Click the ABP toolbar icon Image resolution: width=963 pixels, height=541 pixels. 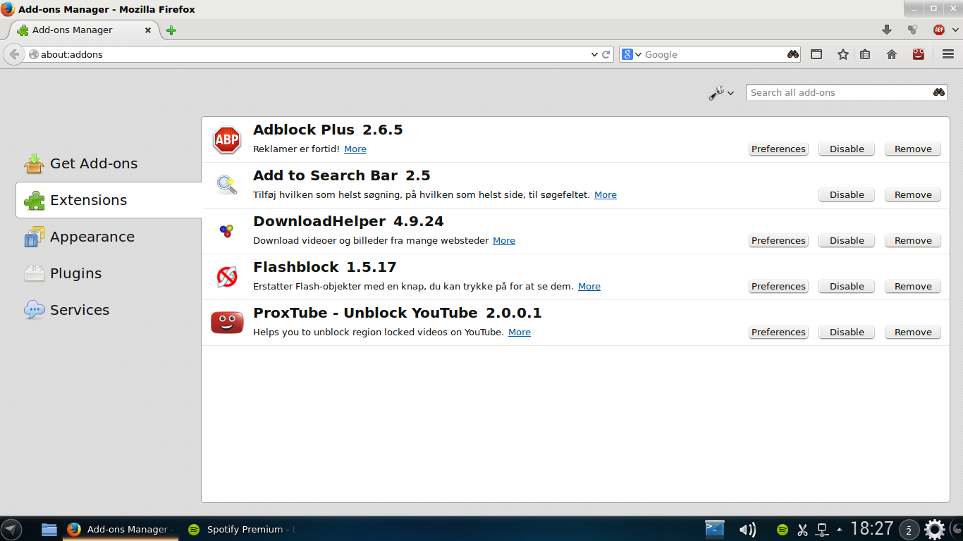coord(938,30)
